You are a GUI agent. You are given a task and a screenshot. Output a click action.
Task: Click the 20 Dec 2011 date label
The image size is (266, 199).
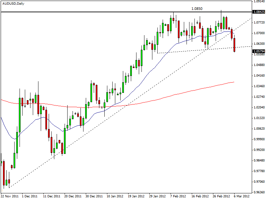73,196
